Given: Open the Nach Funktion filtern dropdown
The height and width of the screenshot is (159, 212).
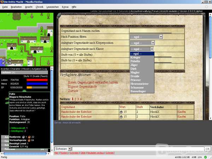Looking at the screenshot, I should (x=146, y=37).
